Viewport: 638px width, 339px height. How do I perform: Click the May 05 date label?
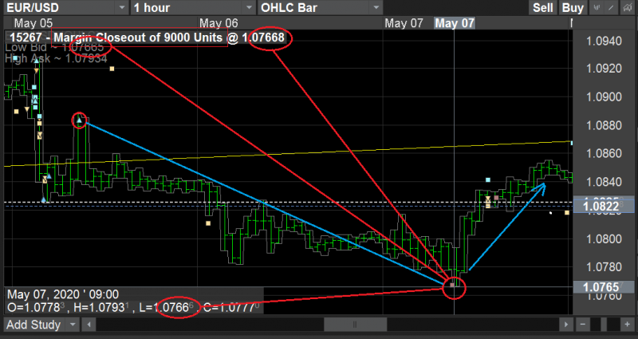[x=33, y=23]
